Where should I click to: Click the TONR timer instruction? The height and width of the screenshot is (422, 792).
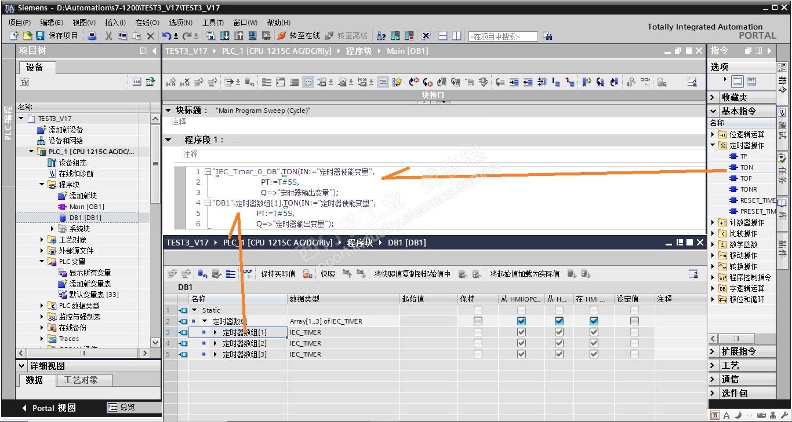[x=749, y=189]
